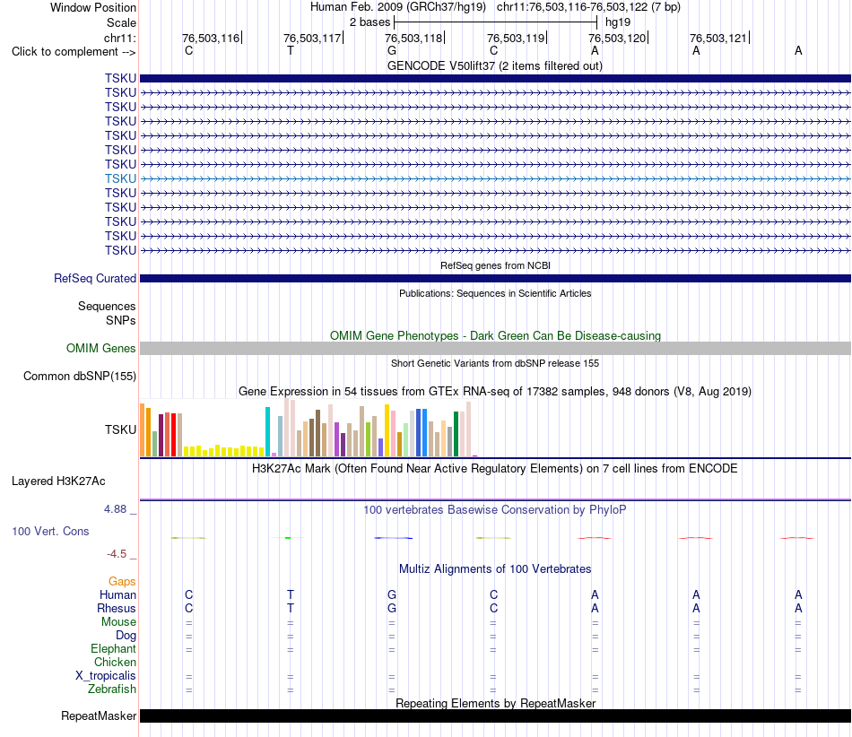852x737 pixels.
Task: Click the Dog alignment row label
Action: coord(126,636)
